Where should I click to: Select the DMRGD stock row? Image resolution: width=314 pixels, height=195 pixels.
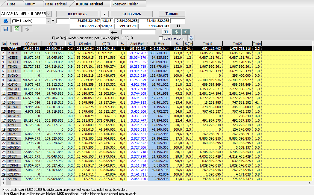[156, 98]
